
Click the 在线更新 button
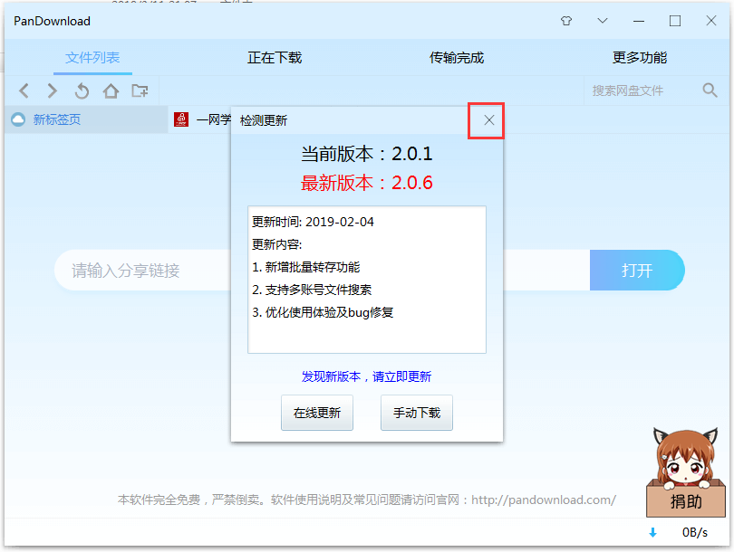[x=317, y=413]
